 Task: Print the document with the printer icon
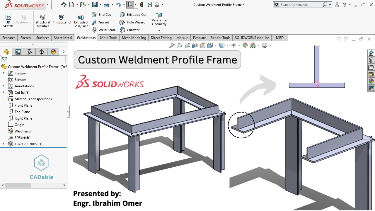(107, 5)
